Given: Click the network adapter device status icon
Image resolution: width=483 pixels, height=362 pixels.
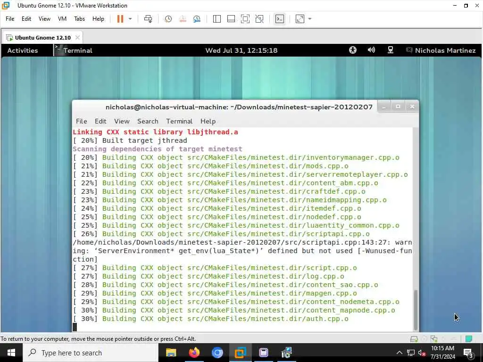Looking at the screenshot, I should (434, 339).
